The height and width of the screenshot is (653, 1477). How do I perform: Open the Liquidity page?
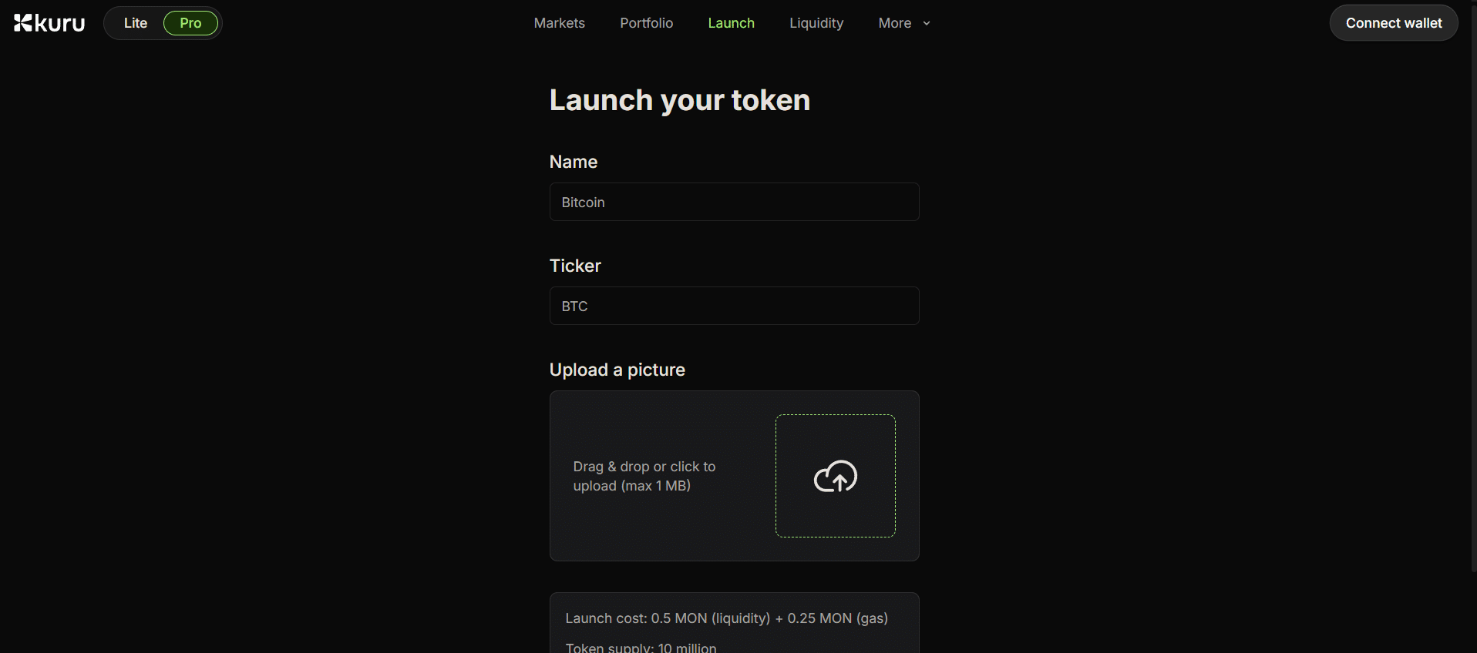(x=816, y=23)
